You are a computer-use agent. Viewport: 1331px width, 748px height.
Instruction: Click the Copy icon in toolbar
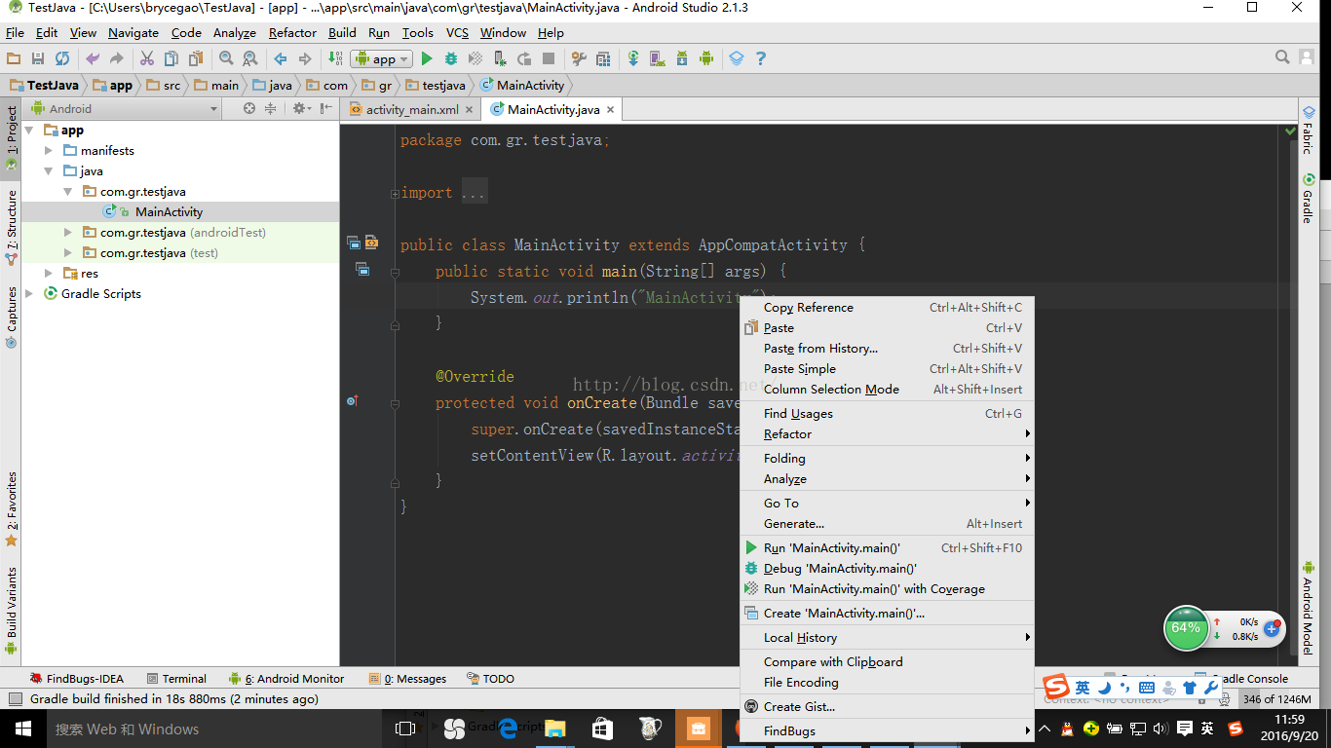171,58
